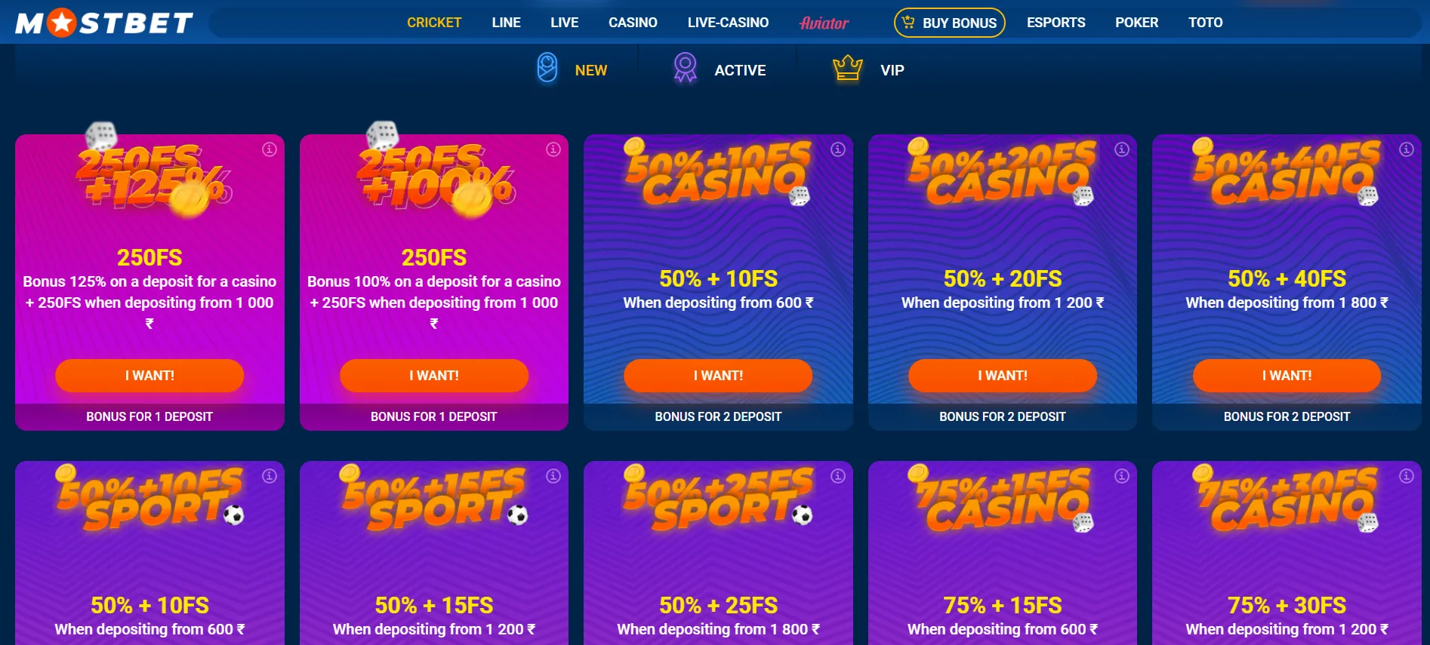The width and height of the screenshot is (1430, 645).
Task: Select the 50% + 25FS sport bonus card
Action: pos(718,553)
